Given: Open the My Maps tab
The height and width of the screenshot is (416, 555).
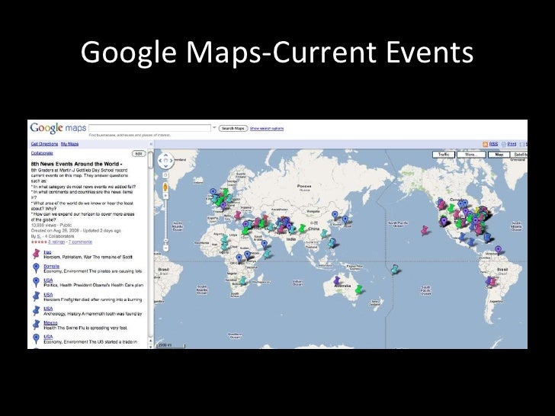Looking at the screenshot, I should (69, 144).
